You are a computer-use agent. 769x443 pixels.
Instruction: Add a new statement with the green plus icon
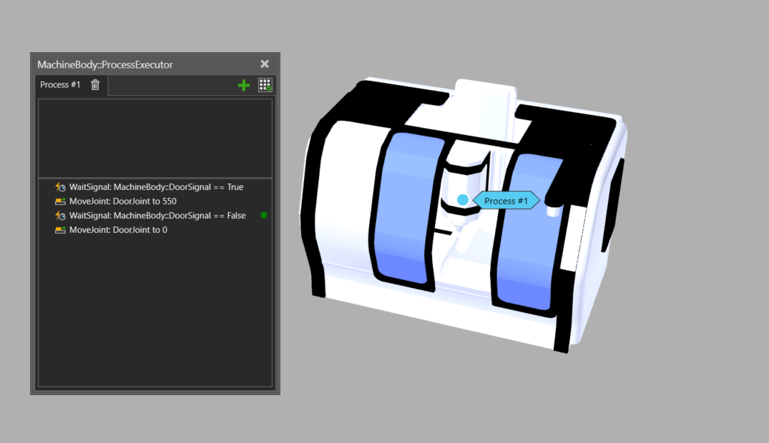coord(243,84)
